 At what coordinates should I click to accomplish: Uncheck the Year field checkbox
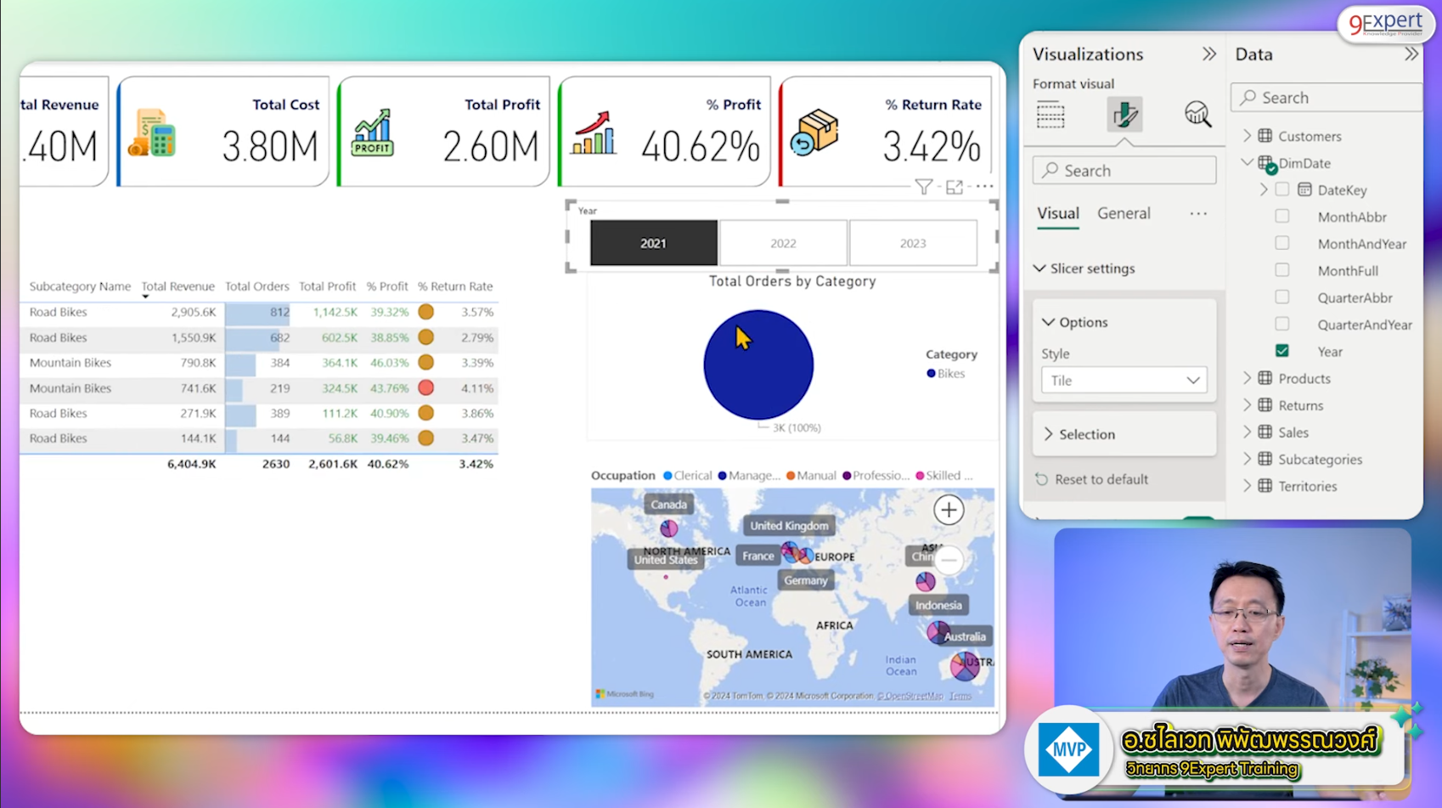(1281, 351)
